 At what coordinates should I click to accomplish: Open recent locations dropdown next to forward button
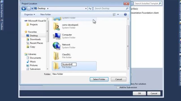tap(32, 9)
